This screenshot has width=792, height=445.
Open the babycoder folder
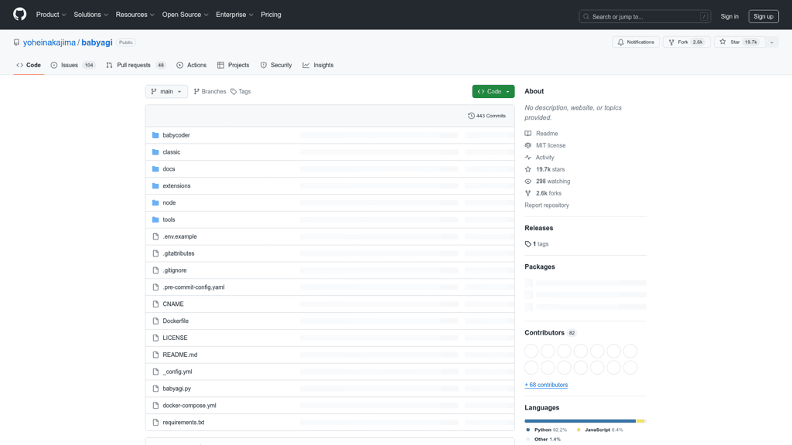[176, 135]
